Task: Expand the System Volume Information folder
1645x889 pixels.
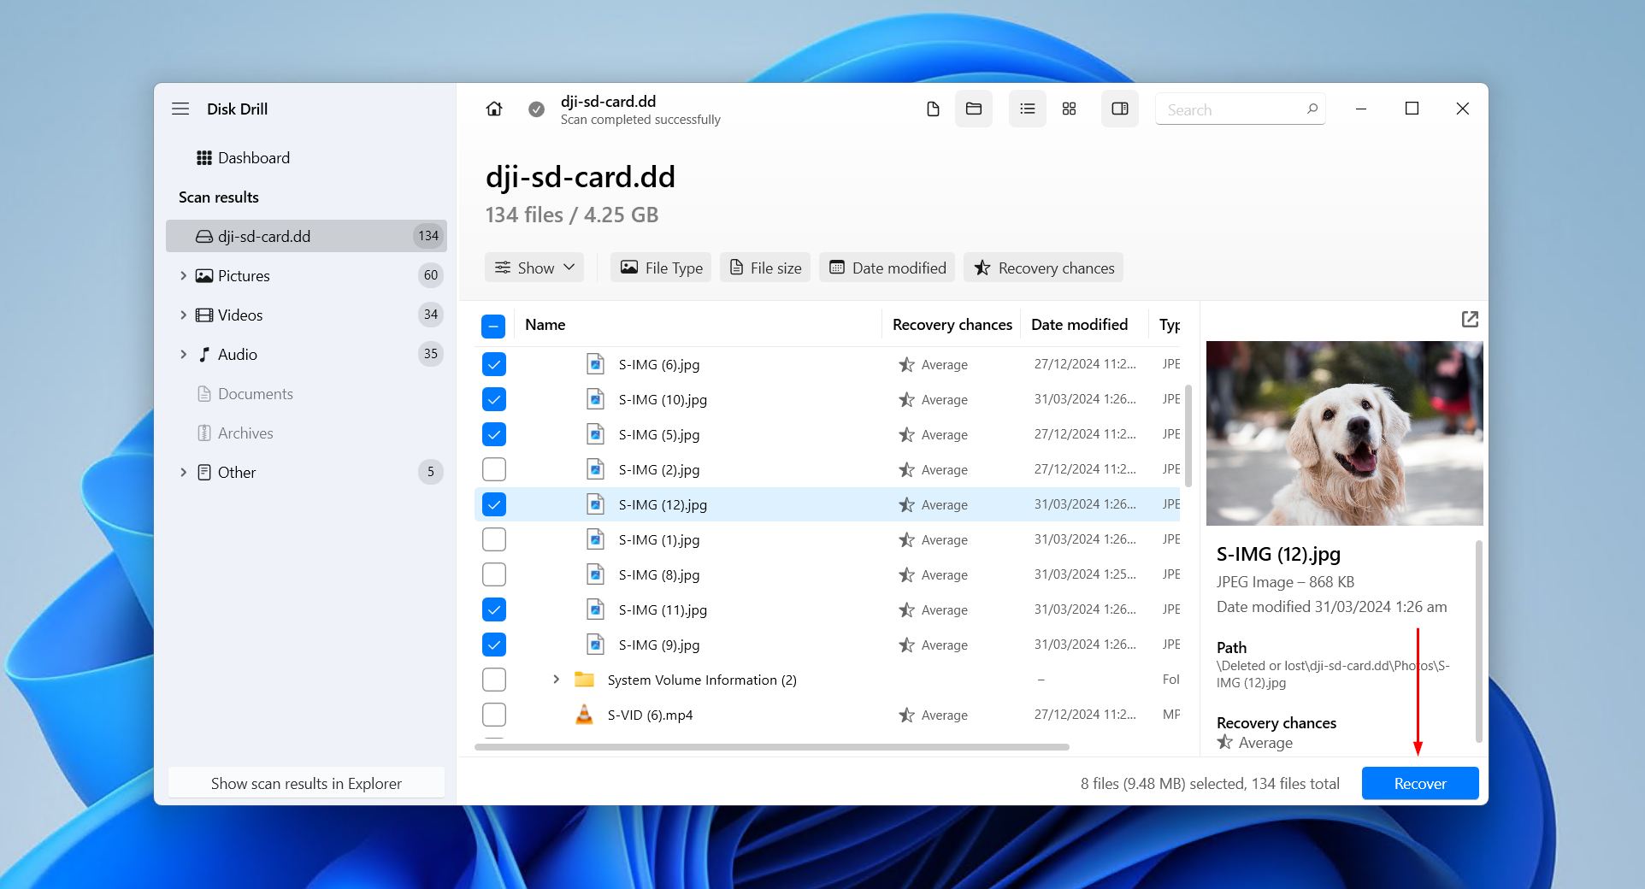Action: 556,680
